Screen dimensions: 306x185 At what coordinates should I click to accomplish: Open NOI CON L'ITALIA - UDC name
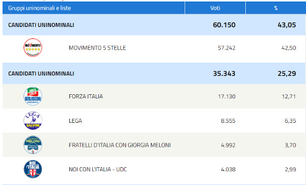pyautogui.click(x=97, y=169)
